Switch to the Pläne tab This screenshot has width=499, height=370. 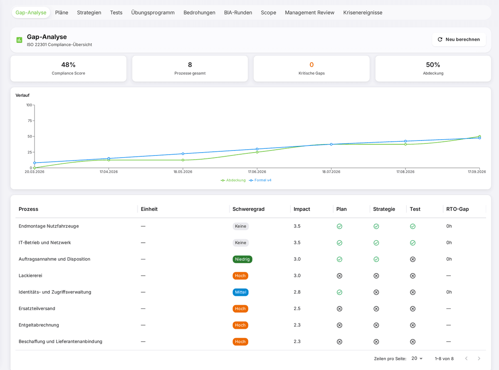click(x=62, y=12)
